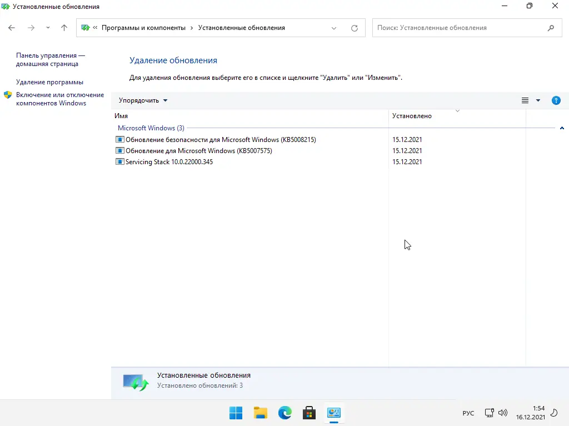This screenshot has width=569, height=426.
Task: Refresh the installed updates list
Action: [355, 28]
